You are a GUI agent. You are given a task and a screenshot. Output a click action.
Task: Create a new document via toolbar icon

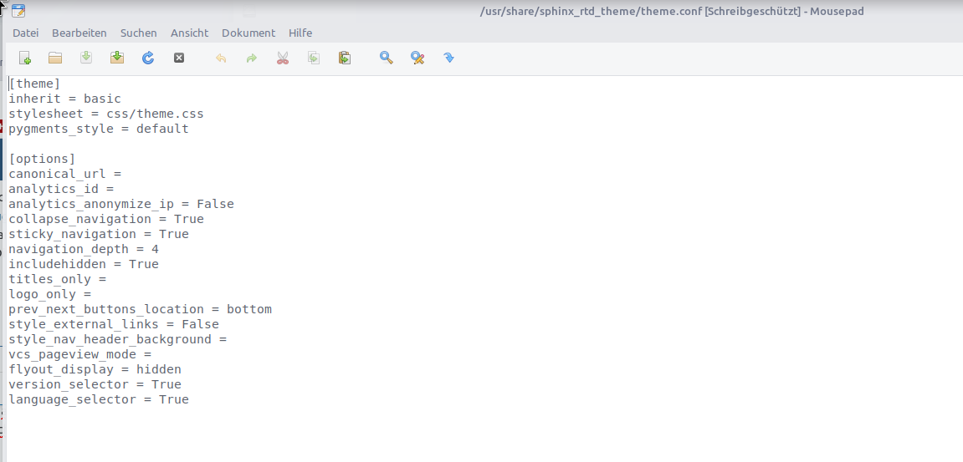[25, 58]
